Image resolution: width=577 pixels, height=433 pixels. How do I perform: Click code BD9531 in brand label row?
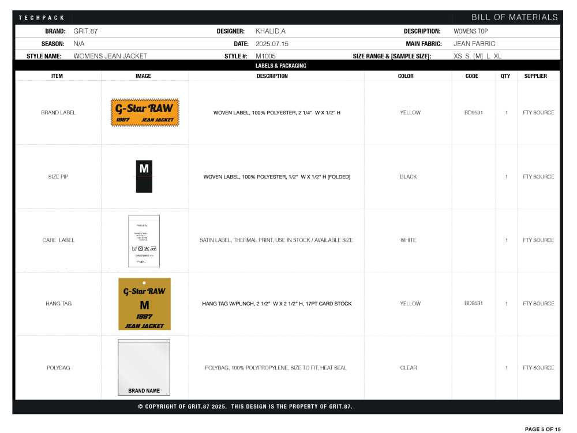474,113
